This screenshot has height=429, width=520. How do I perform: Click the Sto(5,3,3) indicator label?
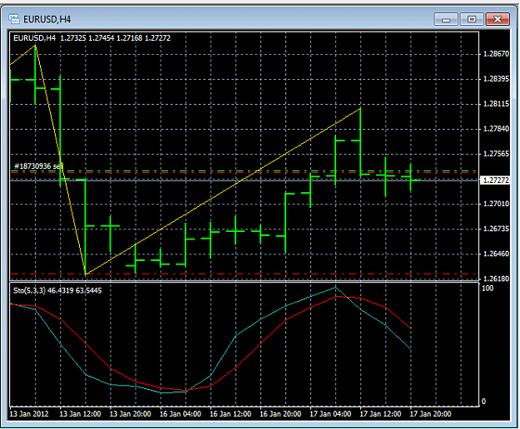coord(29,290)
